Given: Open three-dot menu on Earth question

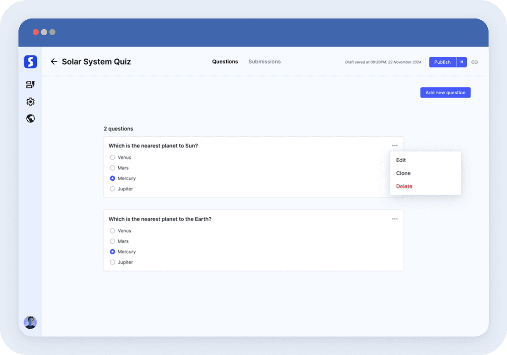Looking at the screenshot, I should click(x=395, y=219).
